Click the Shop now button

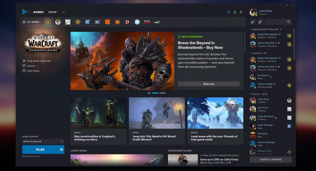click(x=209, y=84)
